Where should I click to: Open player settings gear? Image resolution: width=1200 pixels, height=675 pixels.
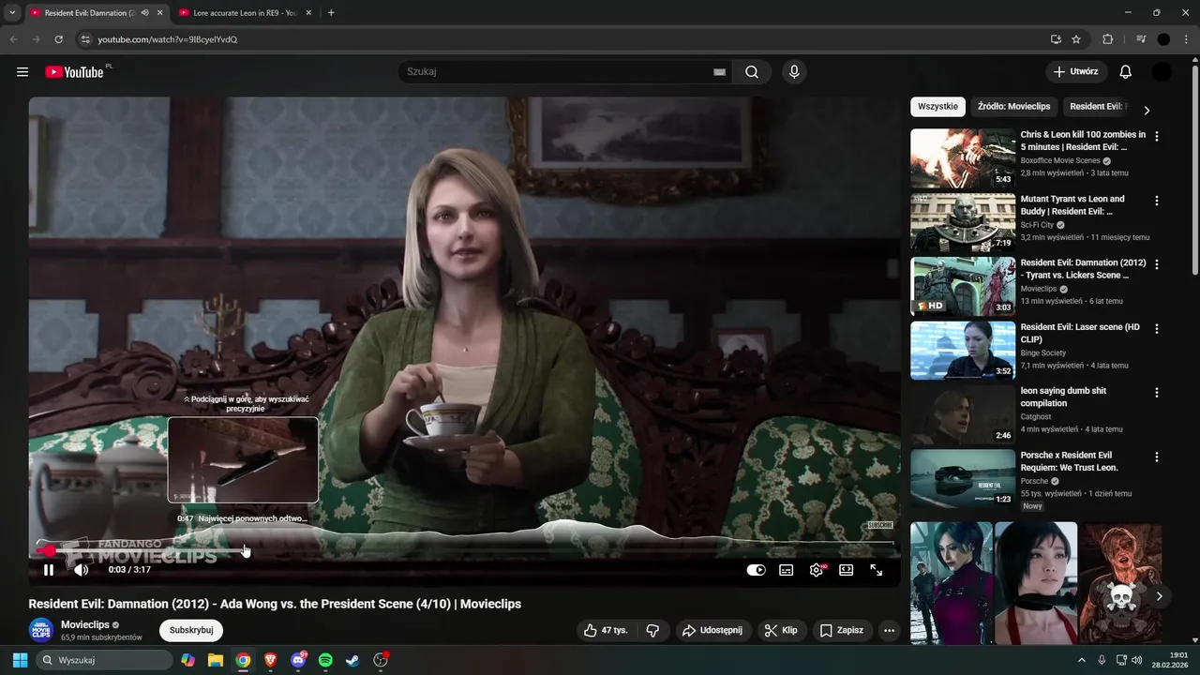(x=817, y=570)
